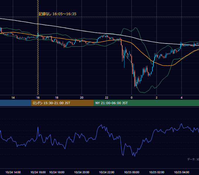Click the '22' hour tick label
Screen dimensions: 199x175
[x=107, y=98]
